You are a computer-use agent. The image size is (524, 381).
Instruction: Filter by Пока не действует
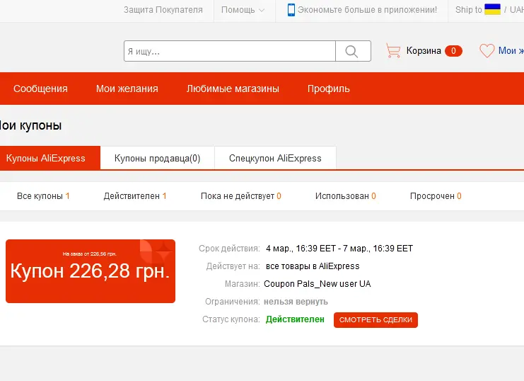coord(240,196)
